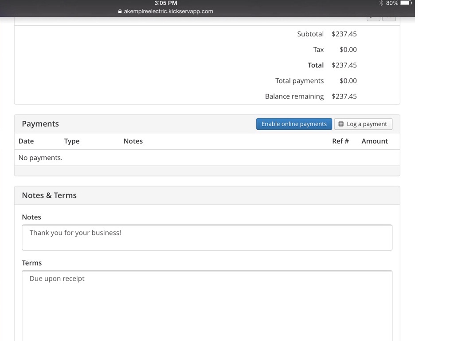Click the Notes & Terms section heading
454x341 pixels.
(x=49, y=195)
